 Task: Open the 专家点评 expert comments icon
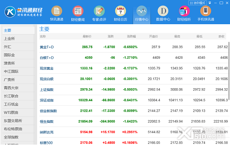point(99,11)
